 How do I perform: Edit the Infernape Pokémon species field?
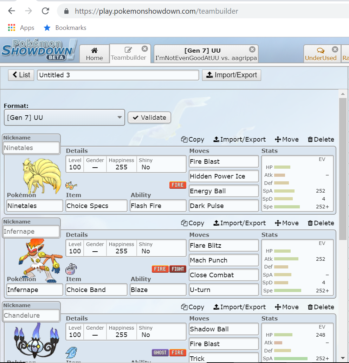[35, 290]
